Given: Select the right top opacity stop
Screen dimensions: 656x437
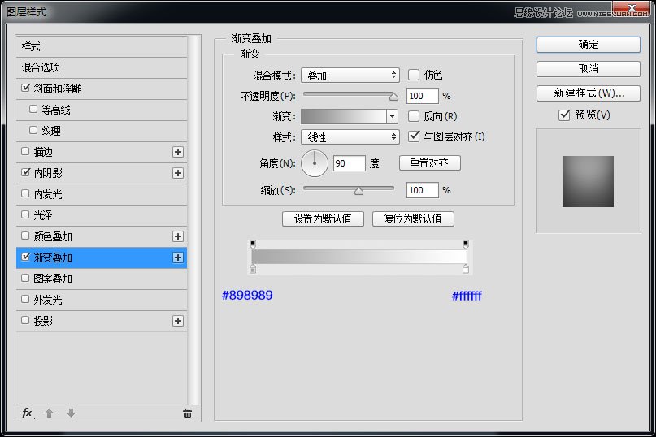Looking at the screenshot, I should pos(466,244).
